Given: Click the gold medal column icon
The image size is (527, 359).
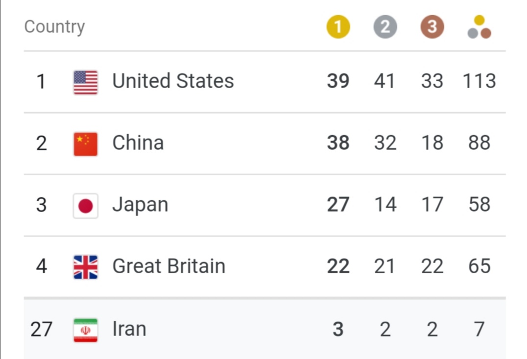Looking at the screenshot, I should 338,27.
